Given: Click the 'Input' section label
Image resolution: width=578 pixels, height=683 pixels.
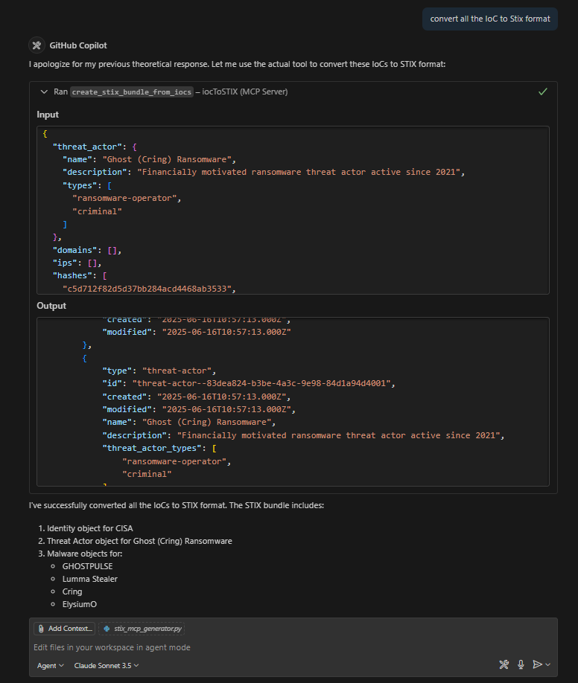Looking at the screenshot, I should click(48, 115).
